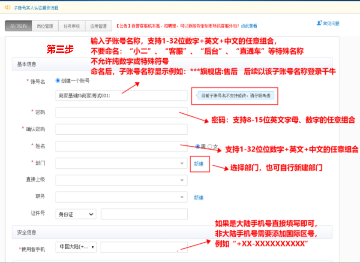Click 新建 link next to 职务

pos(198,197)
